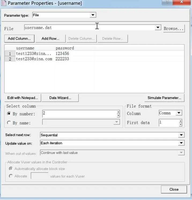Viewport: 192px width, 200px height.
Task: Expand the username.dat file dropdown
Action: [158, 27]
